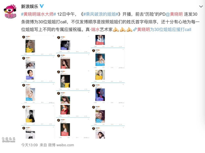Open the middle collage image of posts
The height and width of the screenshot is (153, 205).
pyautogui.click(x=73, y=87)
